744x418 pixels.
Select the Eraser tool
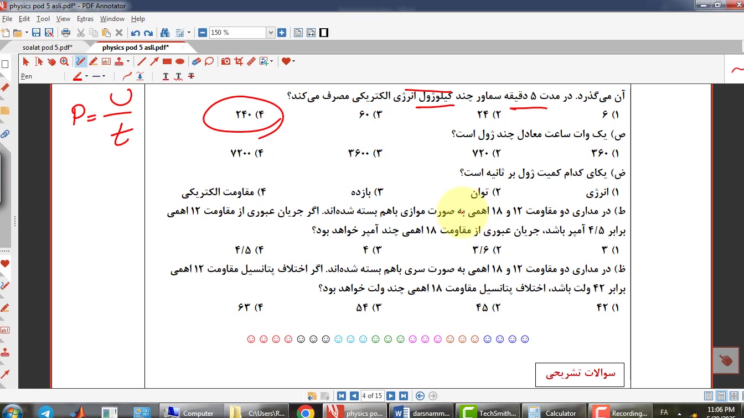[x=196, y=61]
